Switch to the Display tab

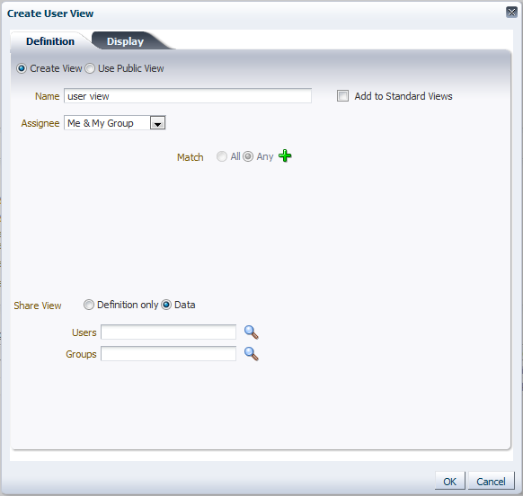click(125, 41)
